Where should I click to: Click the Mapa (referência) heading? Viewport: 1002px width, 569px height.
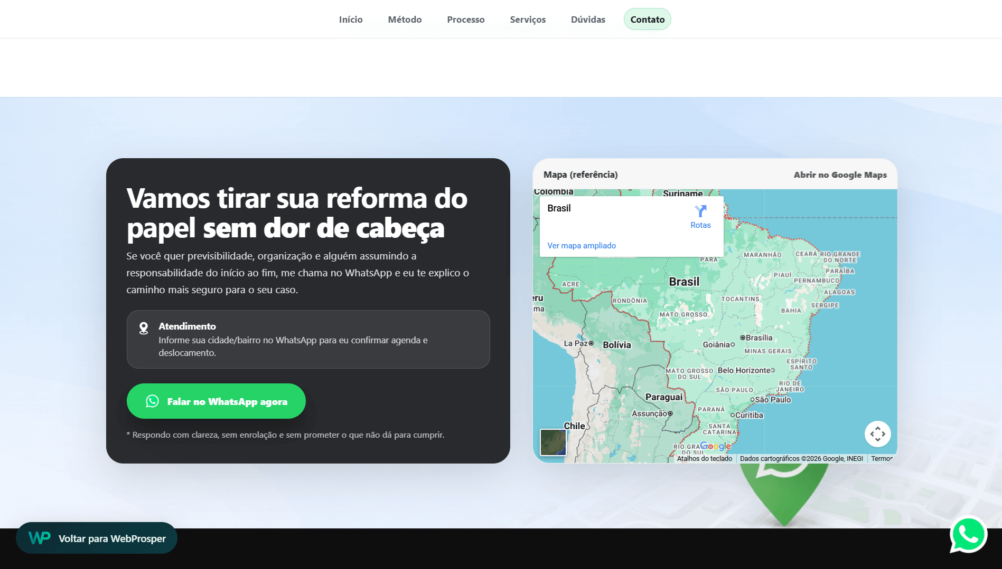[x=580, y=175]
